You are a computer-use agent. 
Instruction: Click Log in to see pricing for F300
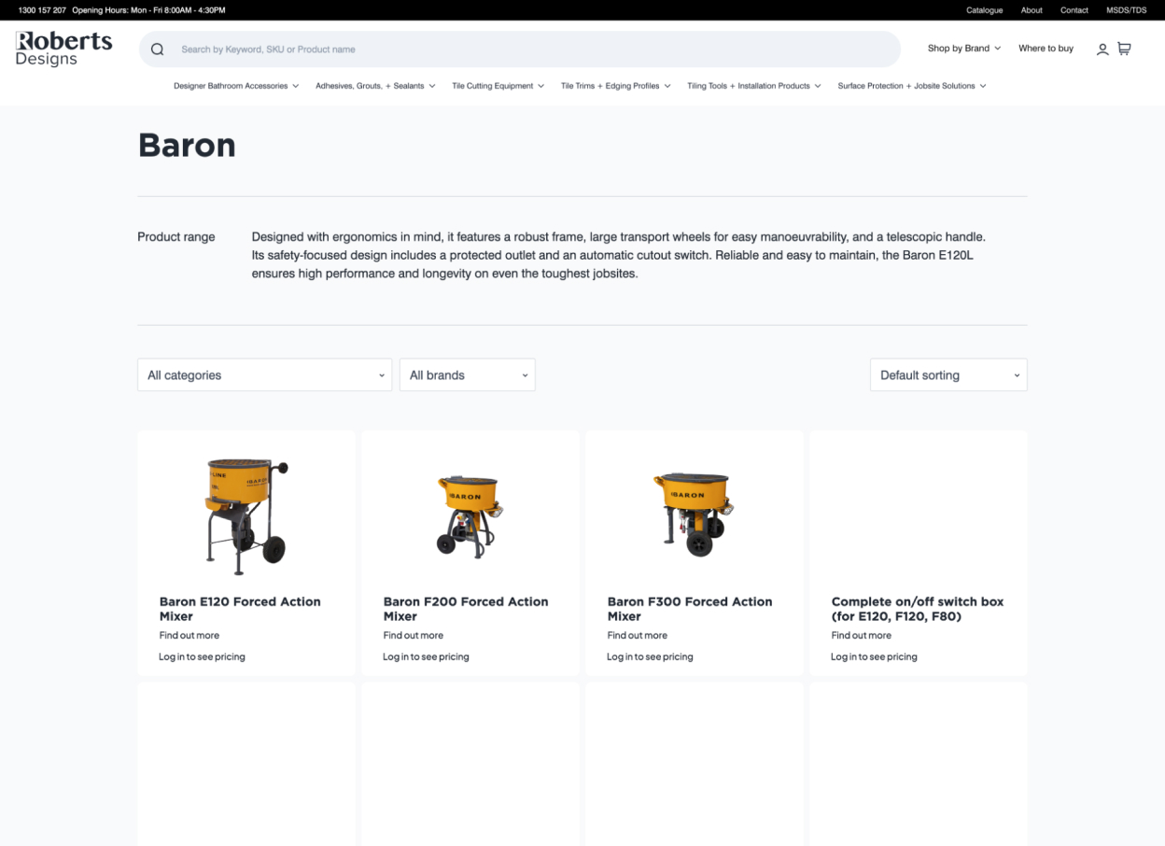(x=650, y=656)
